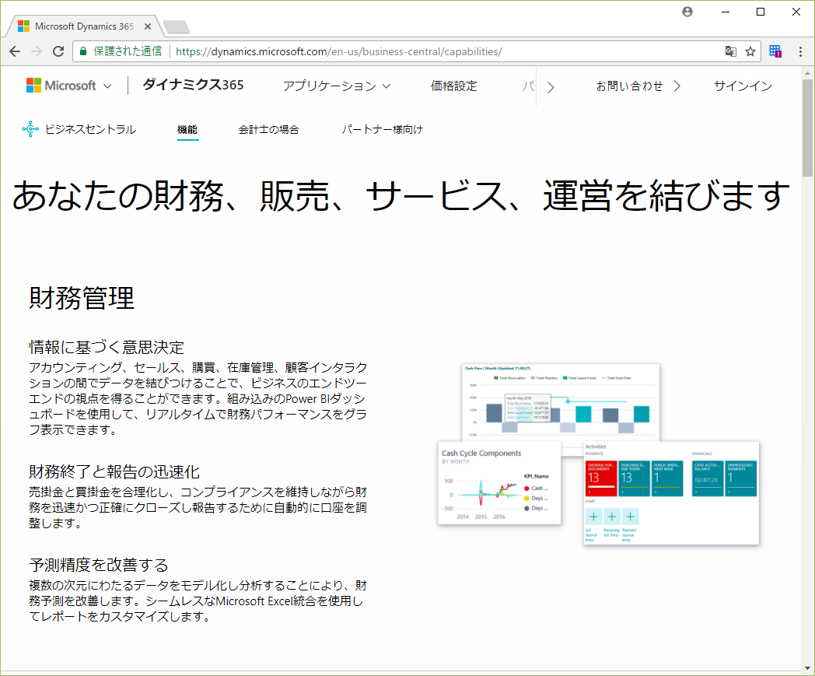
Task: Click the 予測精度を改善する heading
Action: click(99, 565)
